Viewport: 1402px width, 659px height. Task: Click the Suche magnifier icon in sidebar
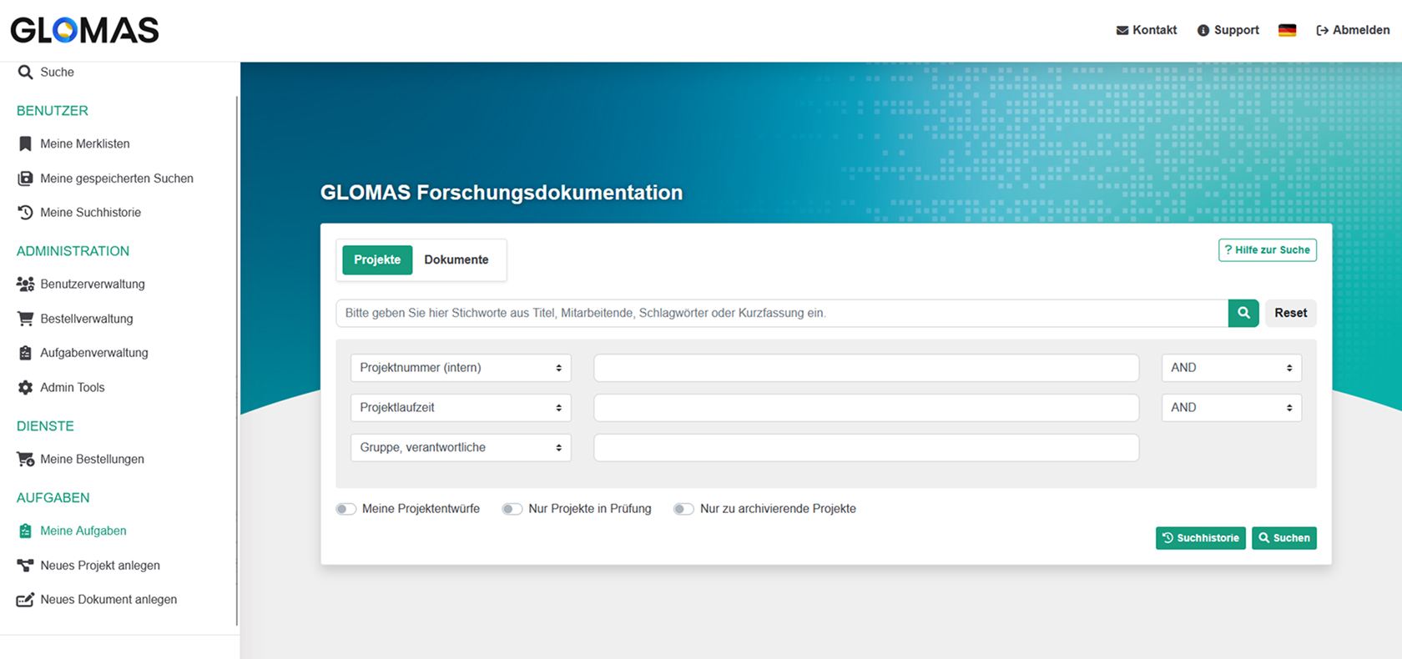click(x=25, y=73)
